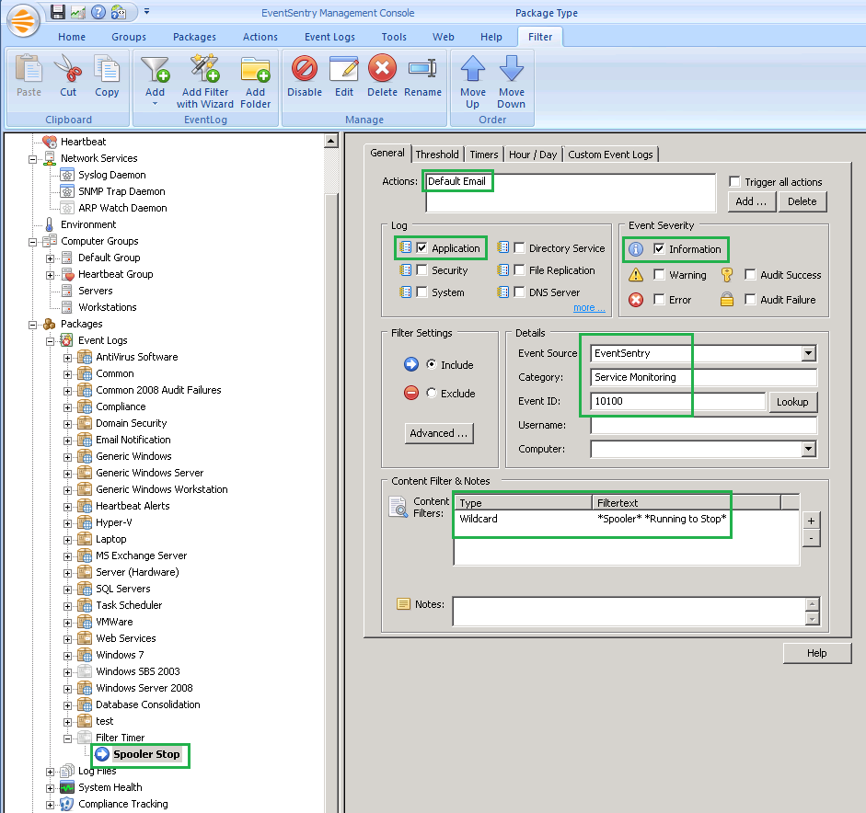Toggle Information severity checkbox
This screenshot has height=813, width=866.
pyautogui.click(x=659, y=249)
